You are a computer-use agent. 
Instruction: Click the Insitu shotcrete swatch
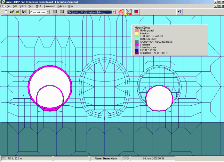pos(137,47)
